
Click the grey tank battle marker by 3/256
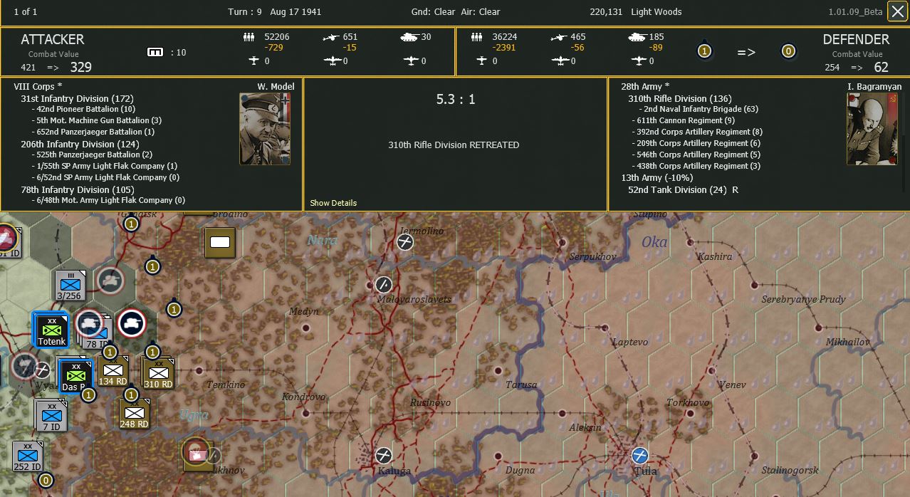(x=110, y=281)
